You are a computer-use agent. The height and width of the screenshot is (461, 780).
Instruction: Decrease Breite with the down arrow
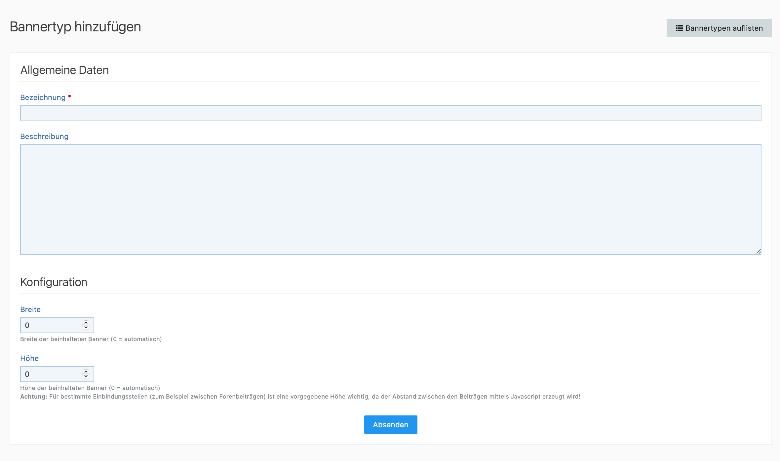click(86, 328)
